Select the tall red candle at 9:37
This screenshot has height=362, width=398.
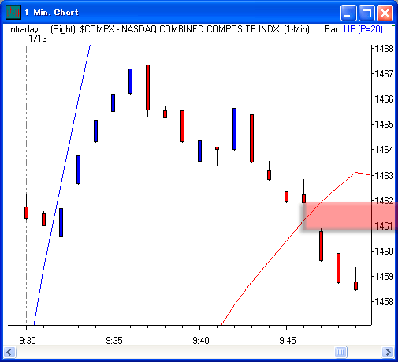(x=148, y=88)
